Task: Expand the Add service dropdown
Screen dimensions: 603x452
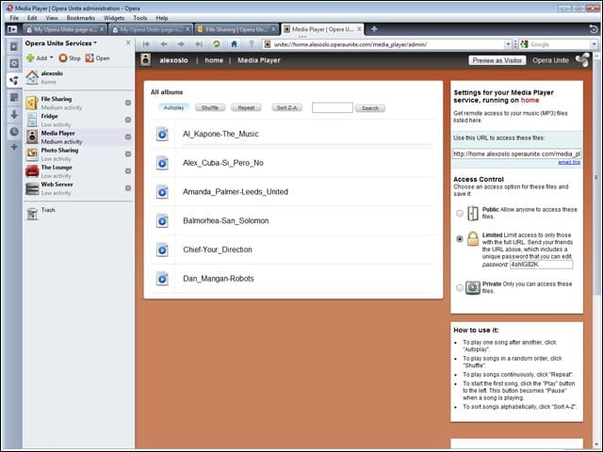Action: 52,57
